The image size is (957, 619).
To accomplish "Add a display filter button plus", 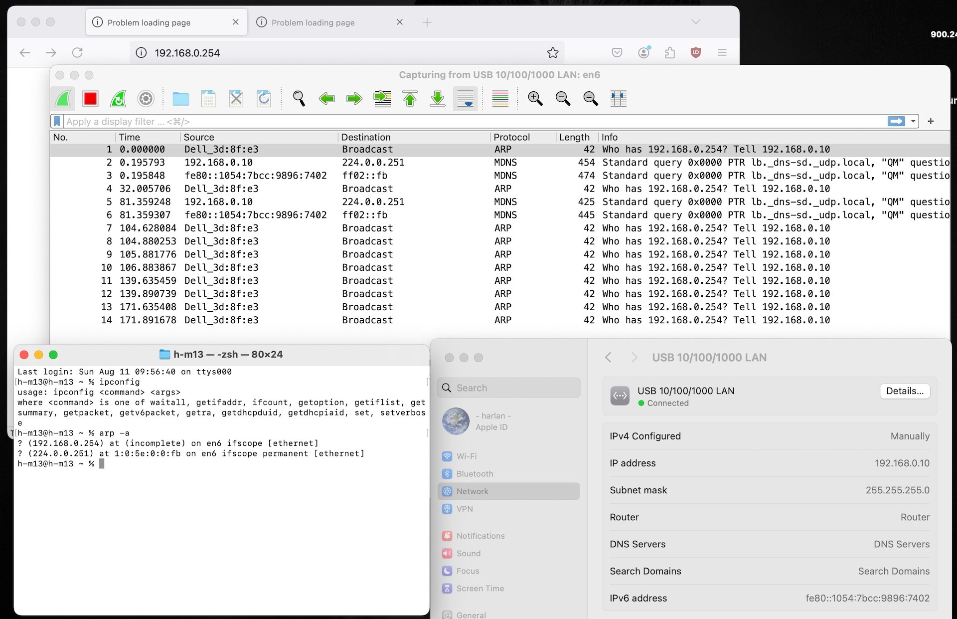I will (931, 121).
